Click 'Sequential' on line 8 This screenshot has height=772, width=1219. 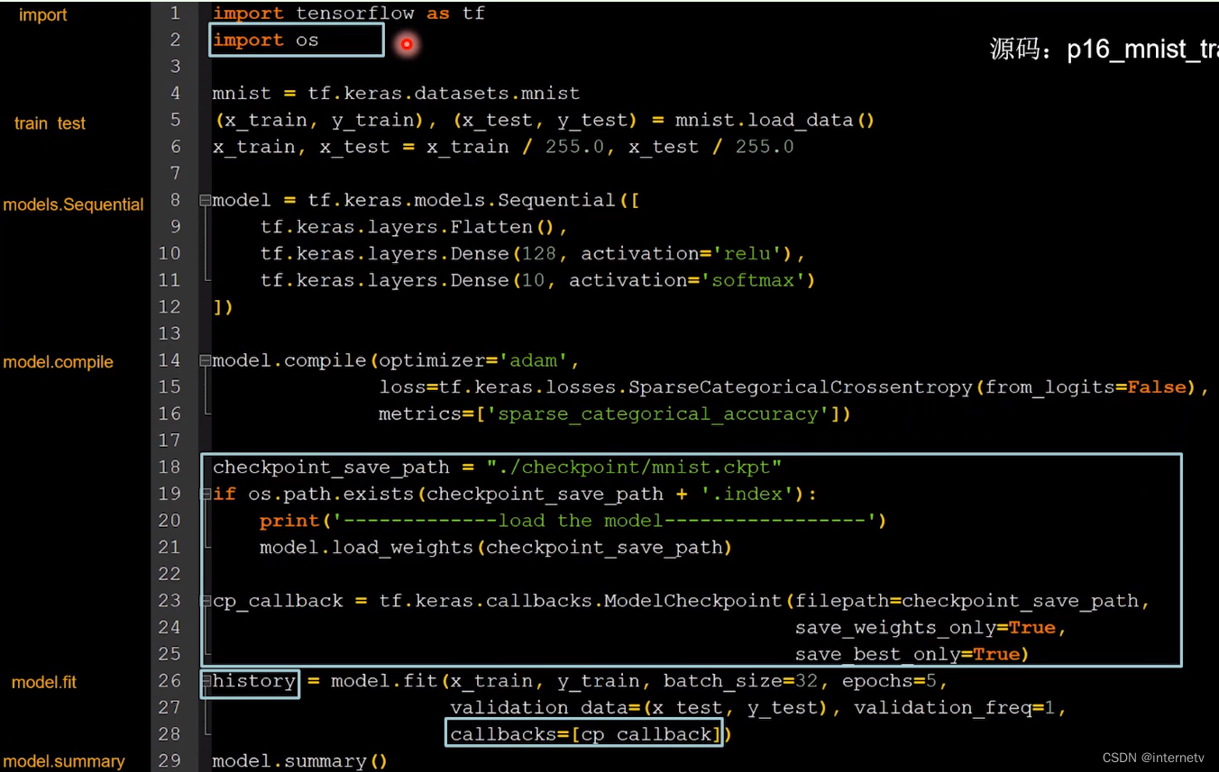click(556, 200)
